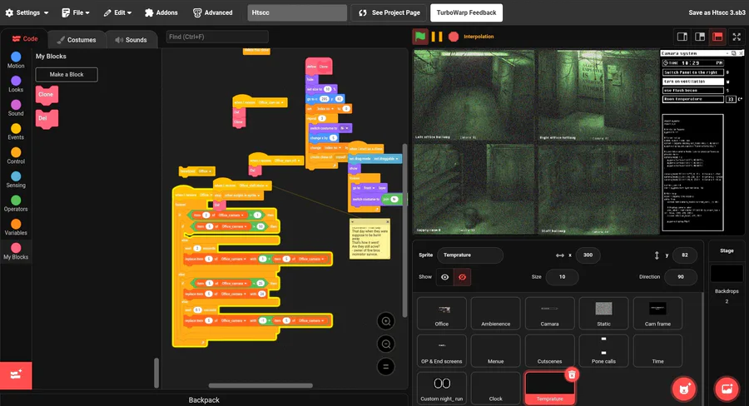Open the File dropdown menu
749x406 pixels.
click(76, 13)
